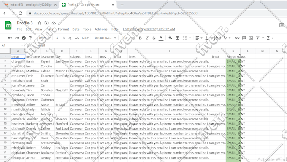Select row 10 header
287x162 pixels.
point(5,100)
